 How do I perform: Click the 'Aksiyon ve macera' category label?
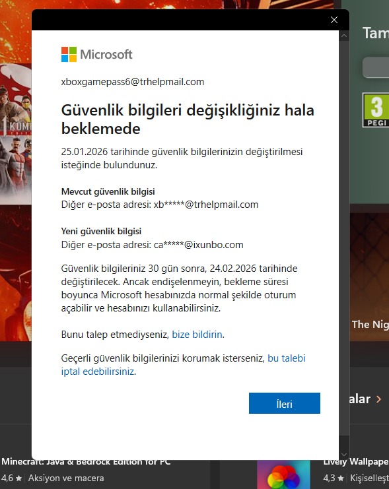(66, 478)
